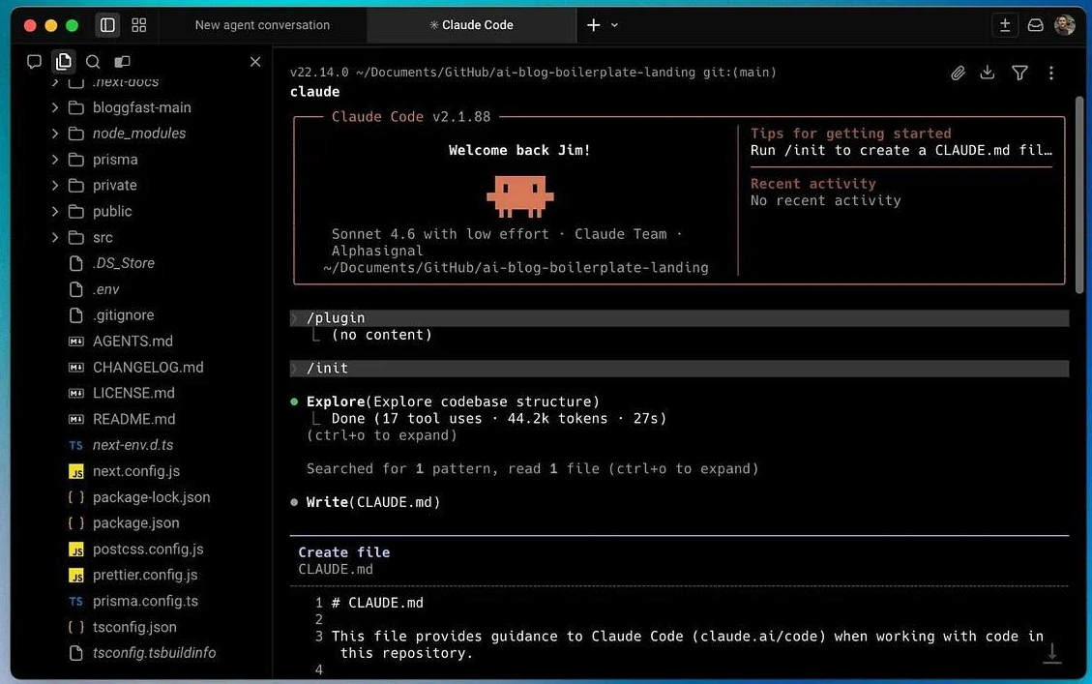Open the conversations chat bubble panel
1092x684 pixels.
[x=34, y=62]
